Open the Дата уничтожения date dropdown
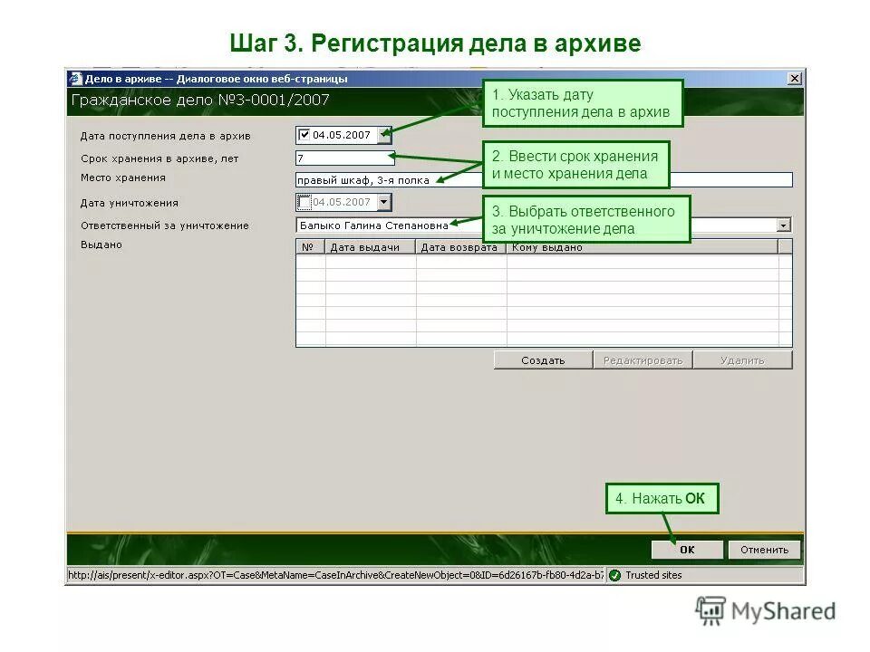The width and height of the screenshot is (870, 652). tap(384, 202)
